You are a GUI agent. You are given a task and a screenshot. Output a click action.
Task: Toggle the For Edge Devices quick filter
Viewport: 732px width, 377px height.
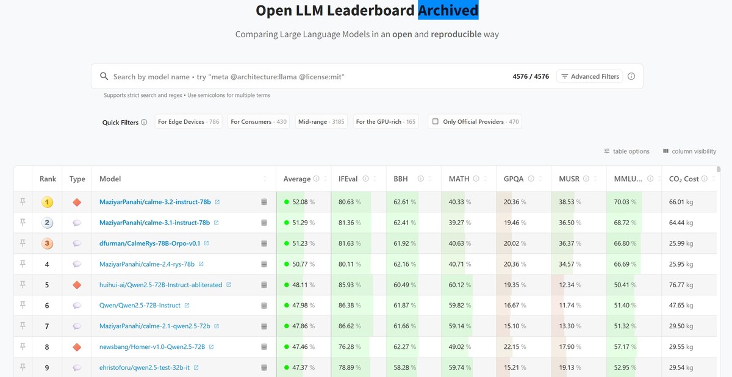point(188,121)
